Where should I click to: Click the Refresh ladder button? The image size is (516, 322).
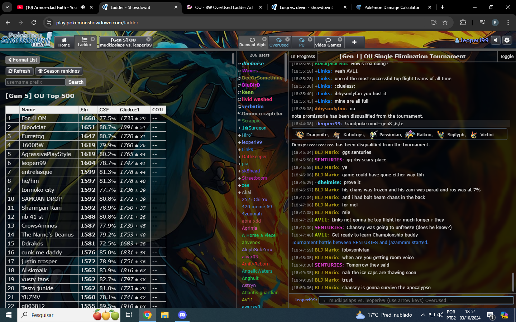pyautogui.click(x=19, y=71)
